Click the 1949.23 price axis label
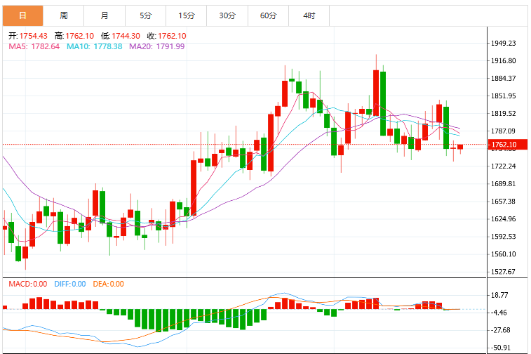Viewport: 531px width, 354px height. (x=504, y=43)
